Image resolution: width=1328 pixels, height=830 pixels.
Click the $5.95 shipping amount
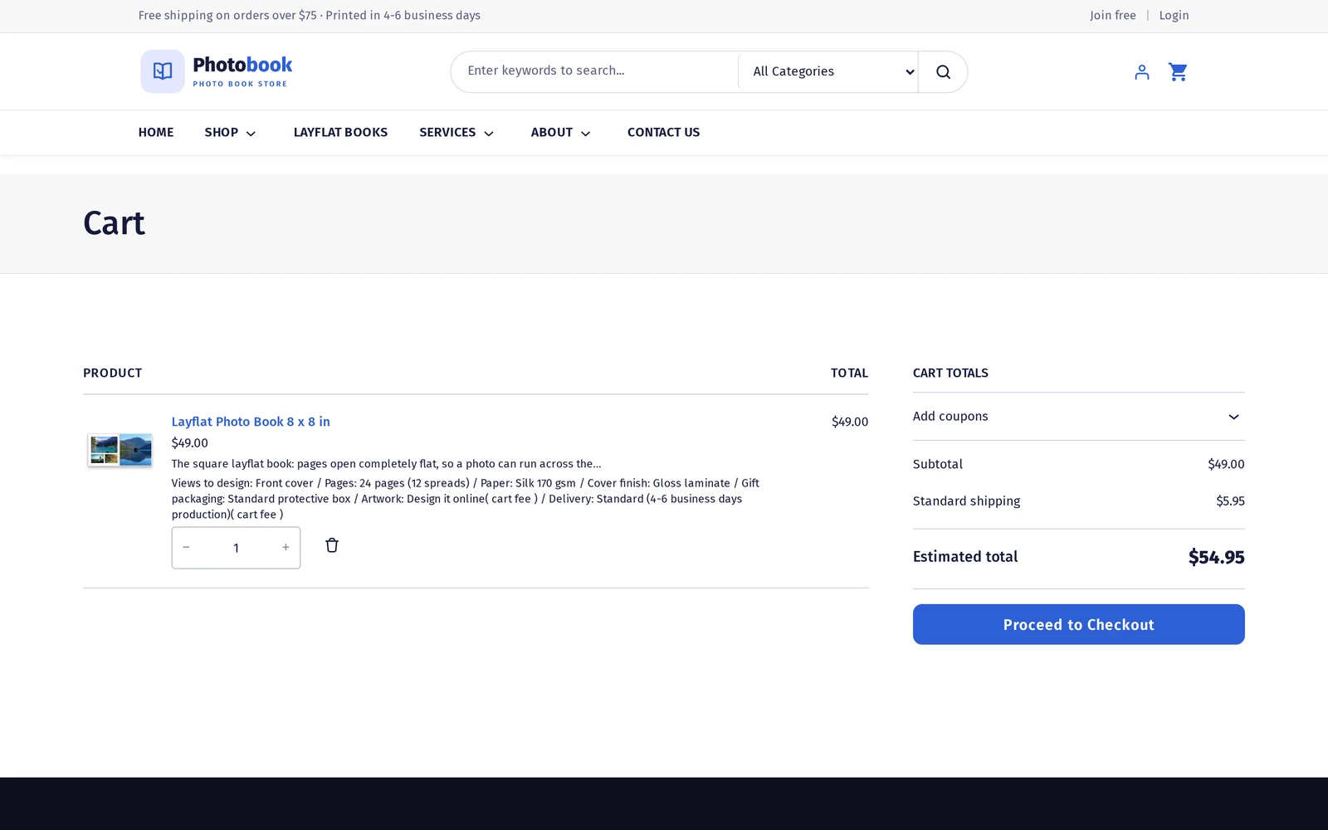coord(1230,501)
